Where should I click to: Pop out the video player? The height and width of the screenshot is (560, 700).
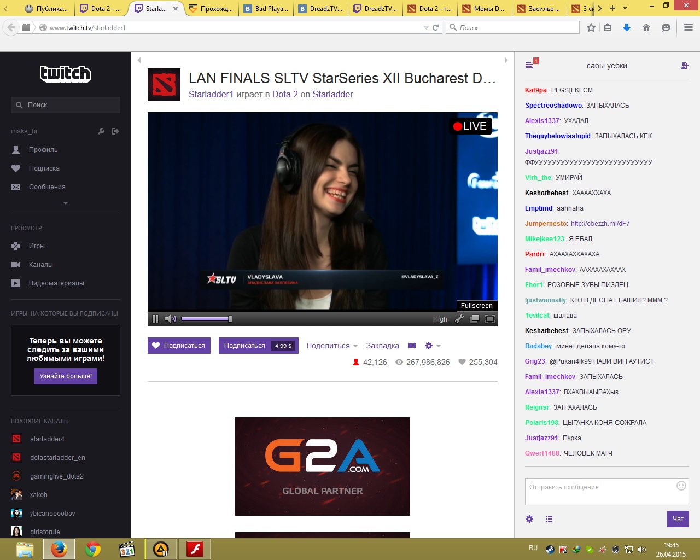click(x=474, y=319)
